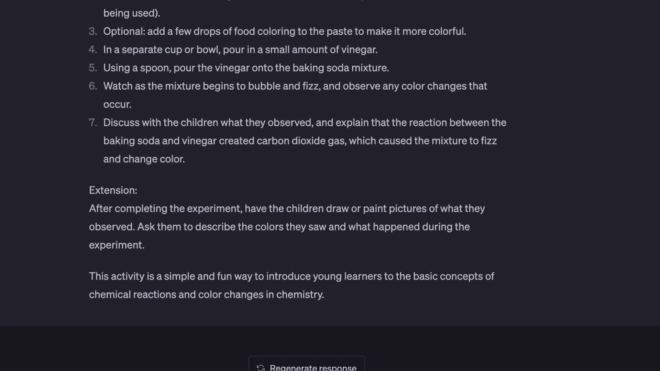Screen dimensions: 660x371
Task: Click the 'and change color.' line
Action: point(144,159)
